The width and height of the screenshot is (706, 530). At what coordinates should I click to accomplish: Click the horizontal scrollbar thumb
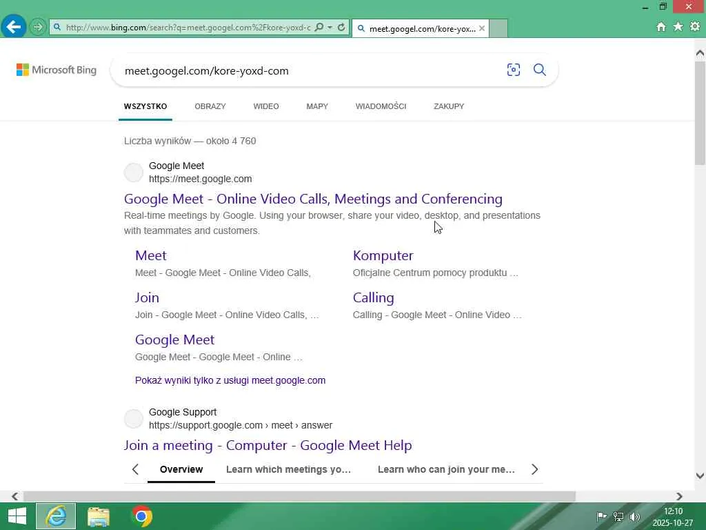299,496
